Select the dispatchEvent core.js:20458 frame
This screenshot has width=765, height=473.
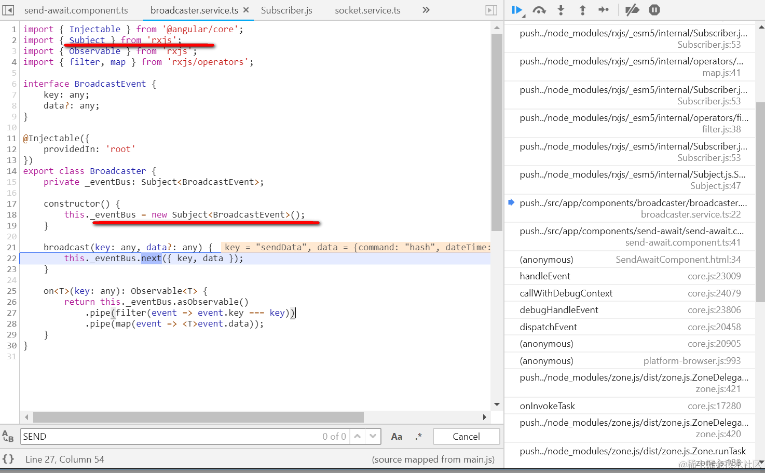pos(630,327)
